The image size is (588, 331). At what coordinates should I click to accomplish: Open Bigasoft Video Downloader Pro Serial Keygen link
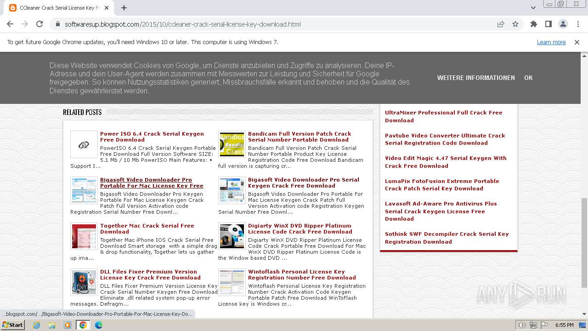pos(304,183)
